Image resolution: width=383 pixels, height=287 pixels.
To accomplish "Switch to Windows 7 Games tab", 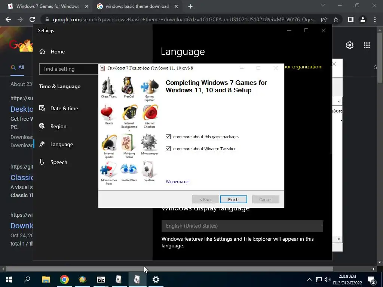I will [x=48, y=6].
